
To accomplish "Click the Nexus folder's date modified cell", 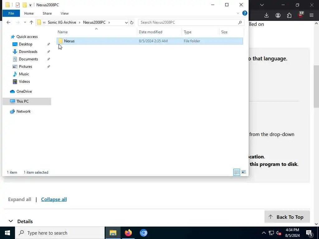I will 153,41.
